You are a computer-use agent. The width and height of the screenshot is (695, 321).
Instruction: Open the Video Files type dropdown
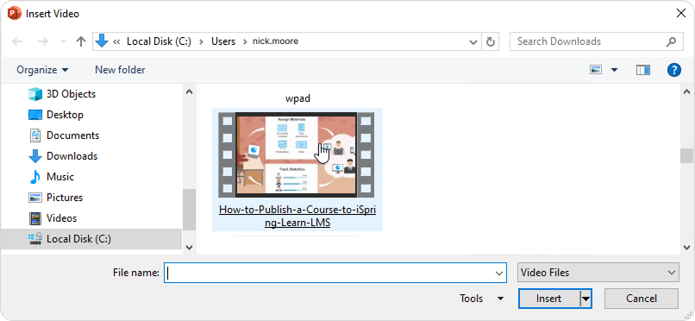pos(598,273)
